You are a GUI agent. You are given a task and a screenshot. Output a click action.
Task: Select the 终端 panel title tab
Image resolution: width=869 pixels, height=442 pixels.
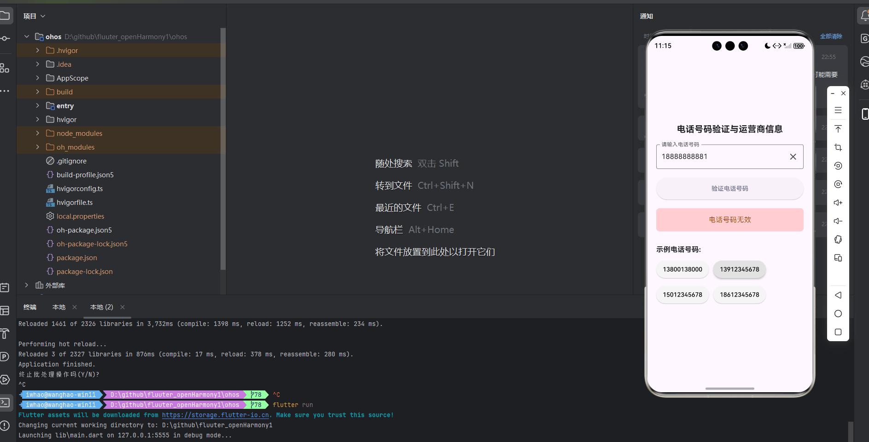(x=30, y=307)
